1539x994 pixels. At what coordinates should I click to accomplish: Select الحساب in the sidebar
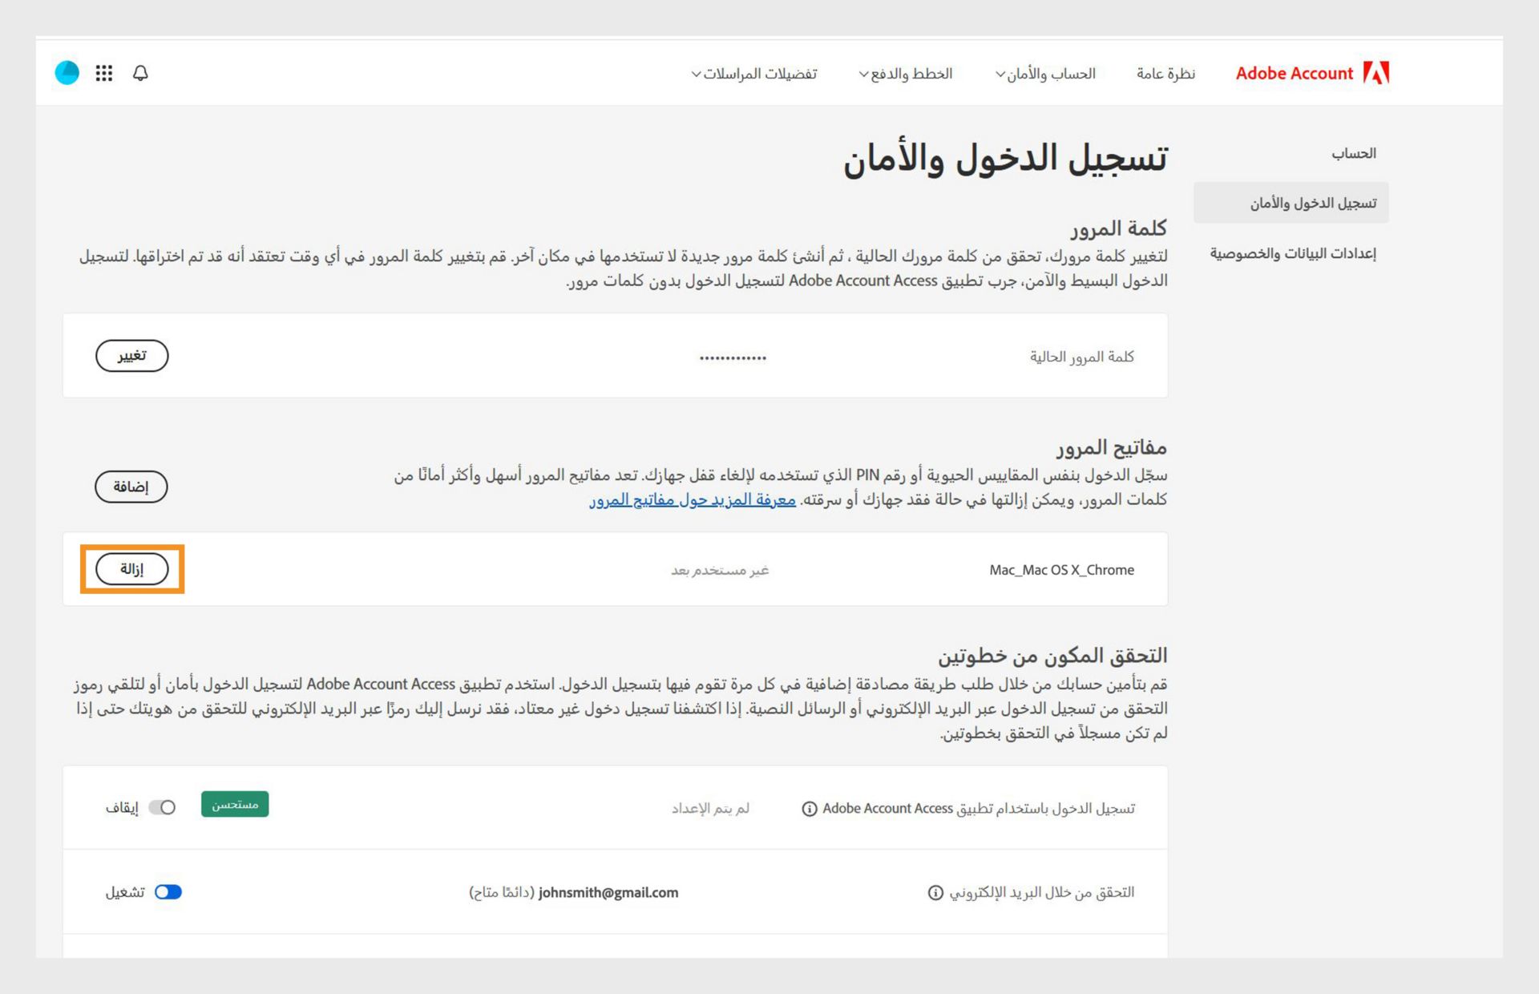(1353, 153)
